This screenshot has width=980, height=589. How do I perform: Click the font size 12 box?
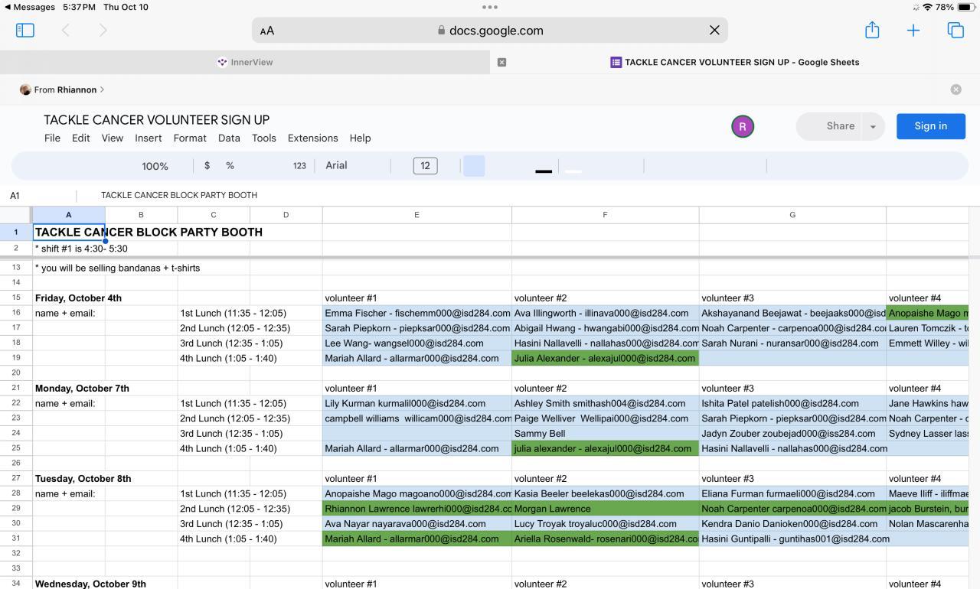point(425,165)
